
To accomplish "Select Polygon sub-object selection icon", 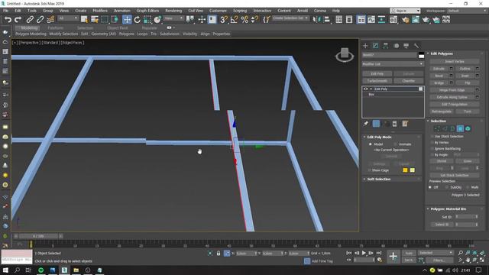I will (x=460, y=128).
